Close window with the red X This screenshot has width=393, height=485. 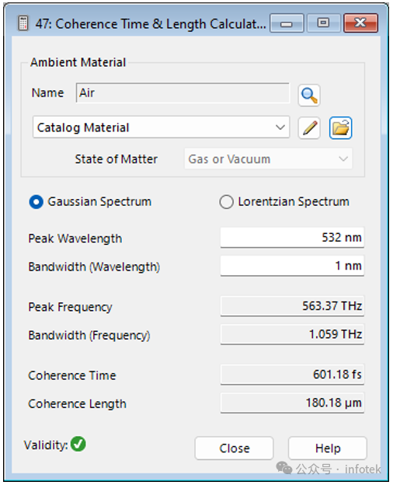360,23
